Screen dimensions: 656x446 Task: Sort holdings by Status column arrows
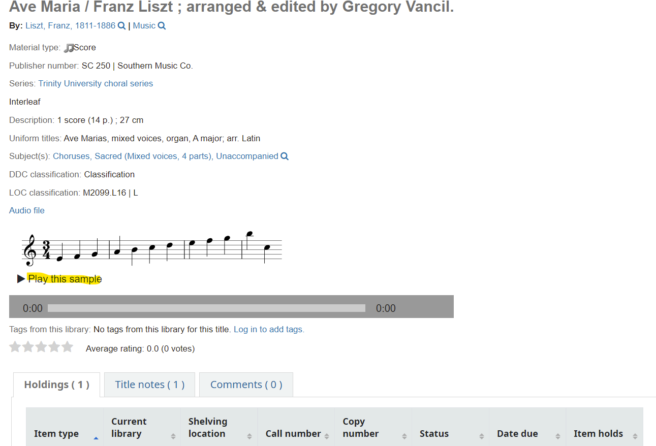tap(481, 436)
